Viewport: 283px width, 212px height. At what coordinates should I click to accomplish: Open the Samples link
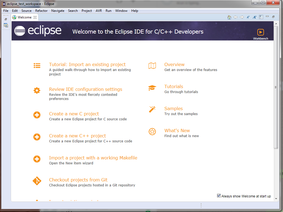point(173,108)
